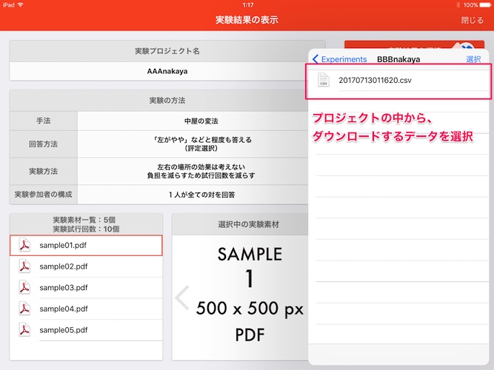Click the PDF icon beside sample03.pdf
Image resolution: width=494 pixels, height=370 pixels.
24,288
